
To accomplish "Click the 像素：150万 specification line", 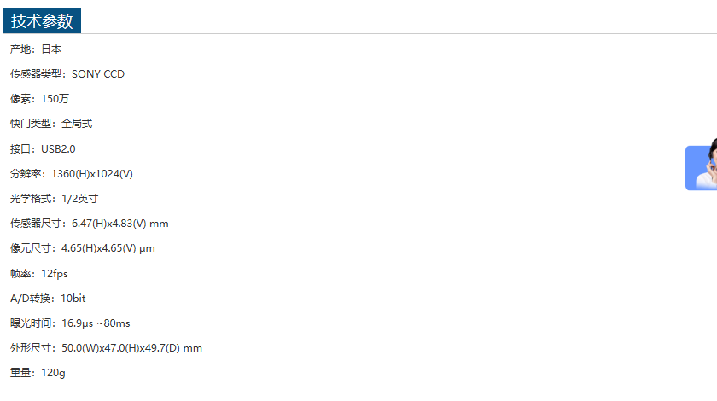I will [x=39, y=99].
